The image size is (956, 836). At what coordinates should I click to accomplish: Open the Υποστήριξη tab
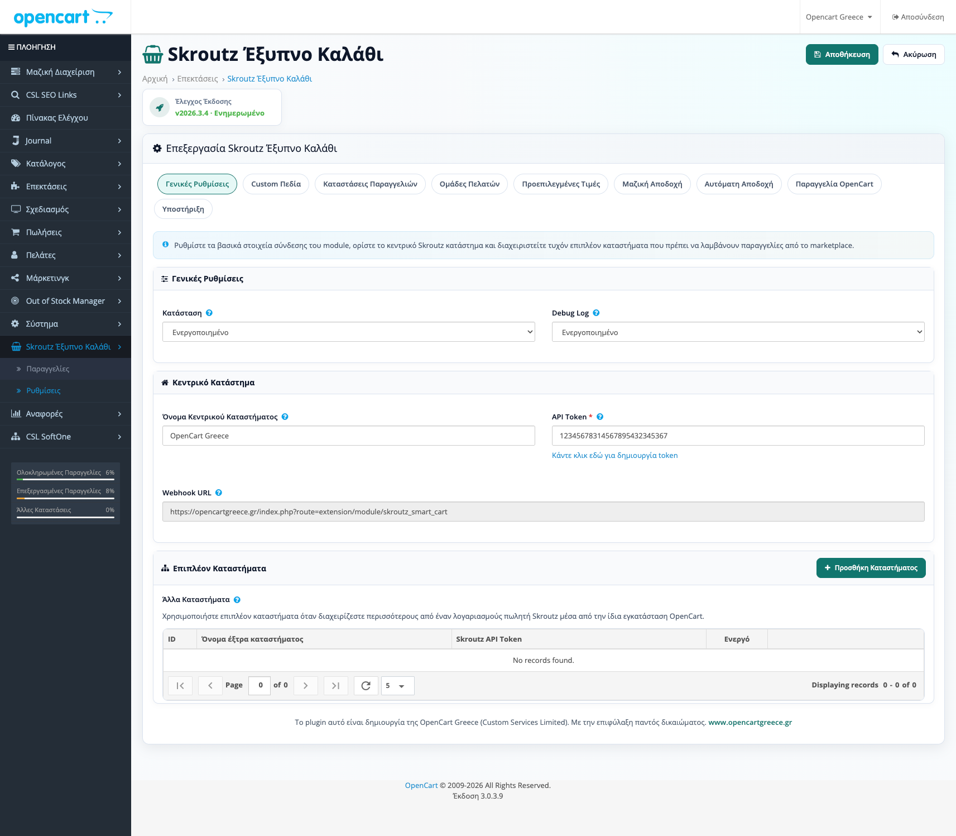(x=183, y=209)
